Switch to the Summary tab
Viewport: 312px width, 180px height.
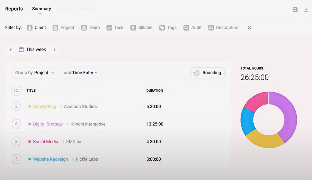[41, 9]
